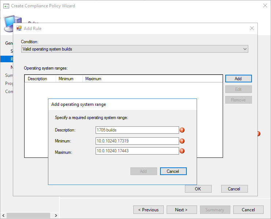
Task: Click the Add Rule dialog title icon
Action: [x=19, y=28]
